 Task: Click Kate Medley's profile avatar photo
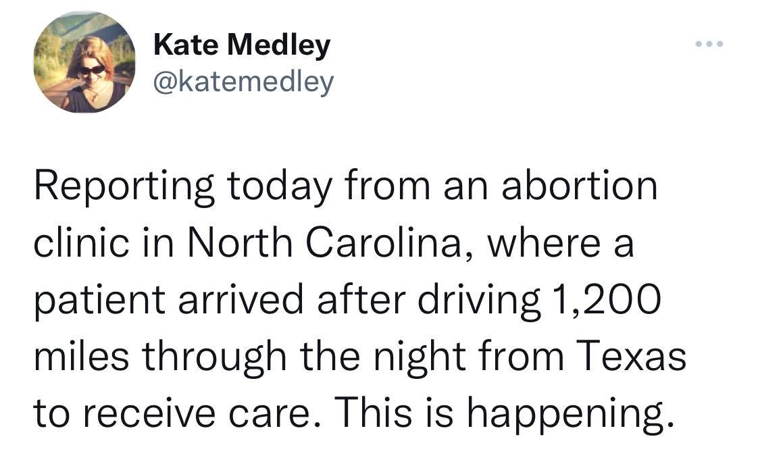(84, 63)
